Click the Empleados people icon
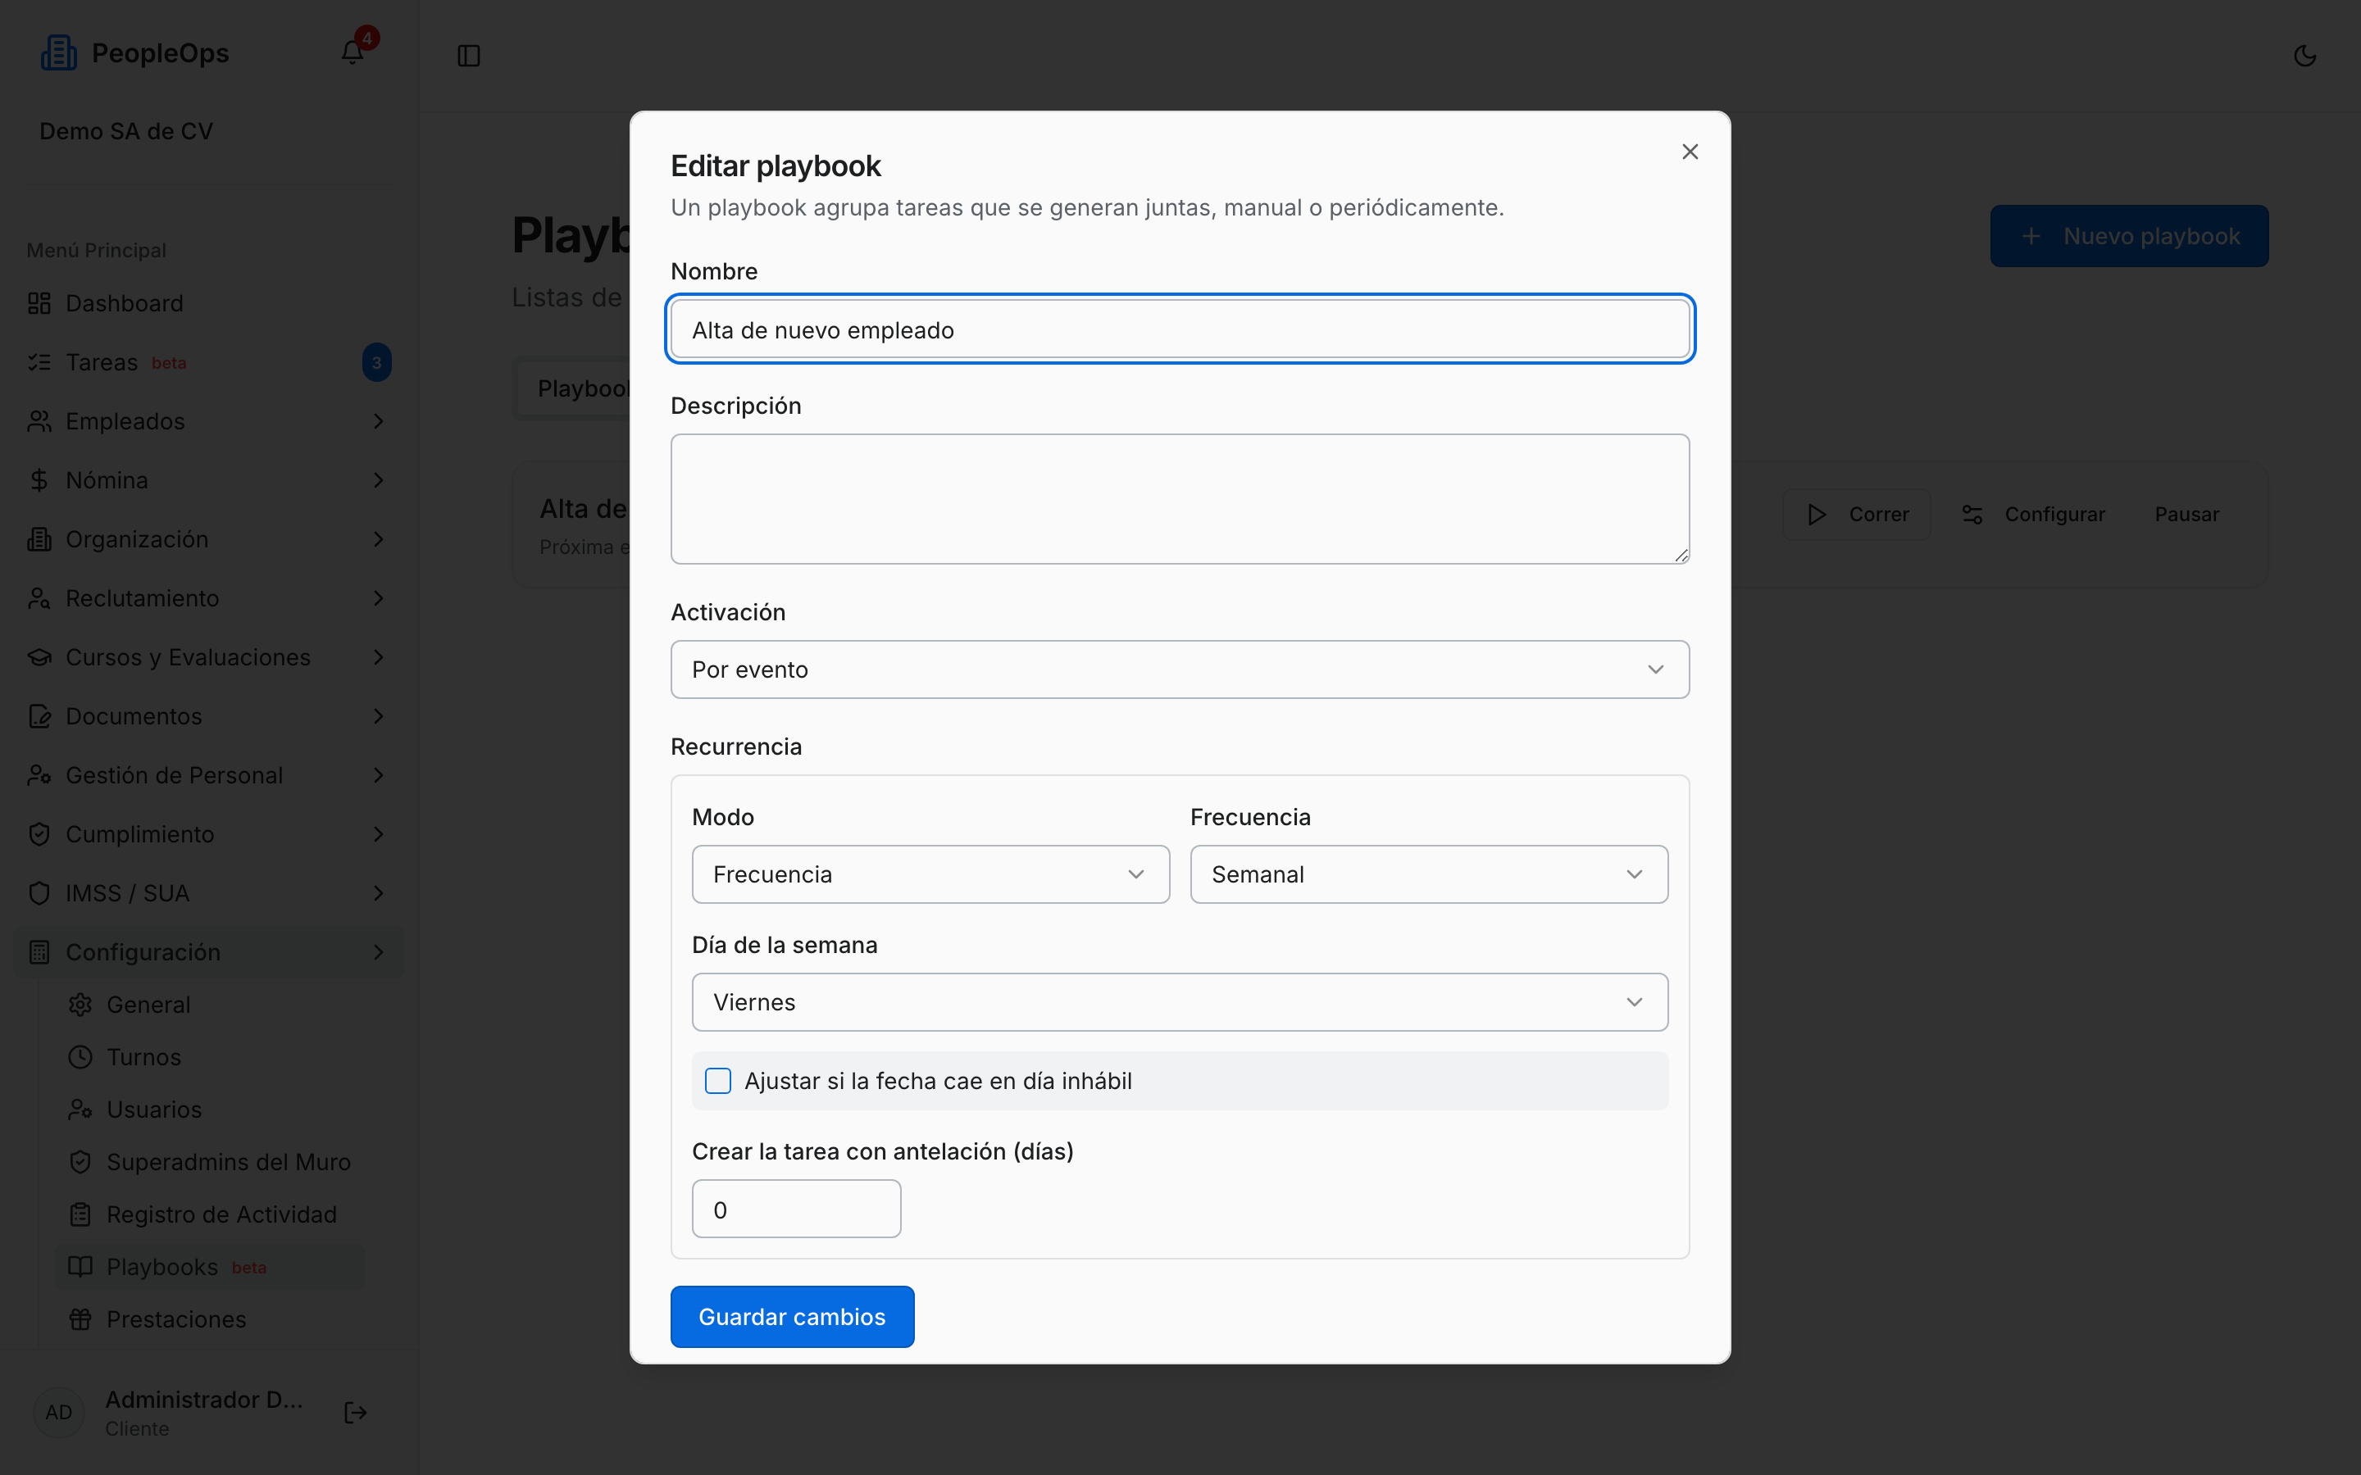Image resolution: width=2361 pixels, height=1475 pixels. [x=39, y=421]
